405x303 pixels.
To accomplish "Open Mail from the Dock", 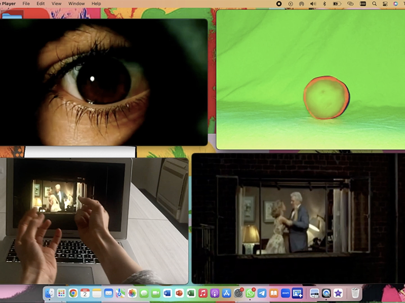I will click(108, 293).
